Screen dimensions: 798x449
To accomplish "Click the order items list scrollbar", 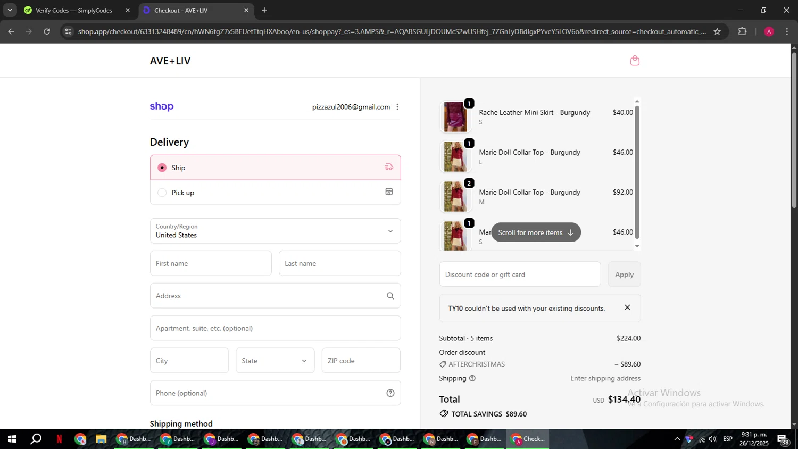I will (x=637, y=172).
